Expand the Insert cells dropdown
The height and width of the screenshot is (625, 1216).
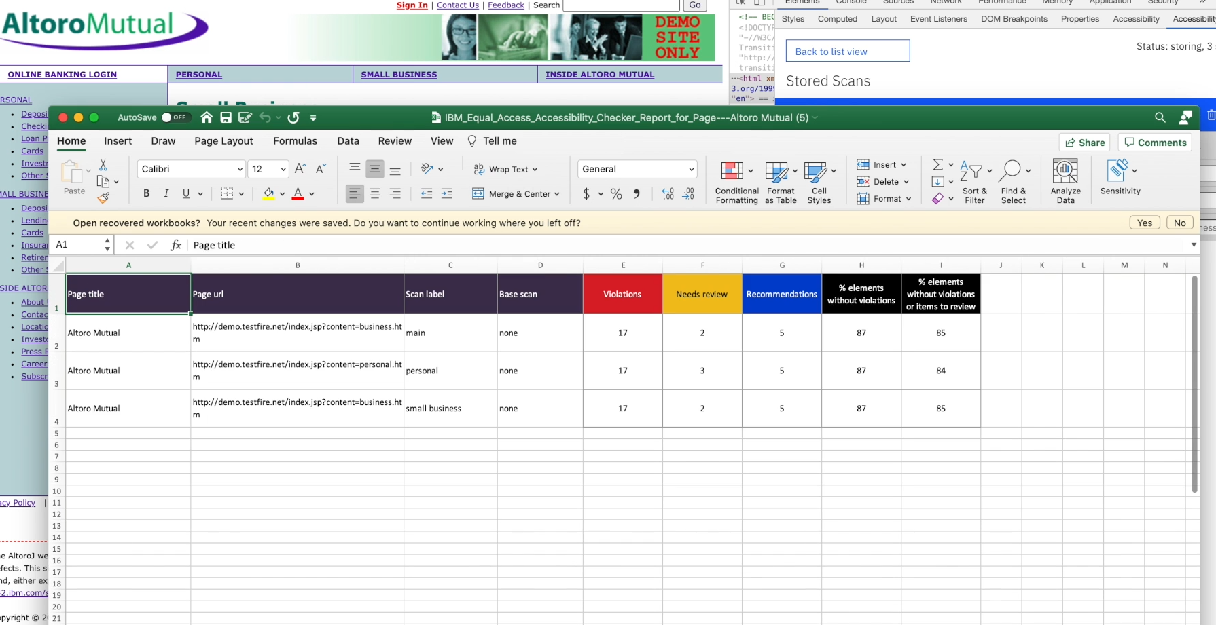pos(904,165)
